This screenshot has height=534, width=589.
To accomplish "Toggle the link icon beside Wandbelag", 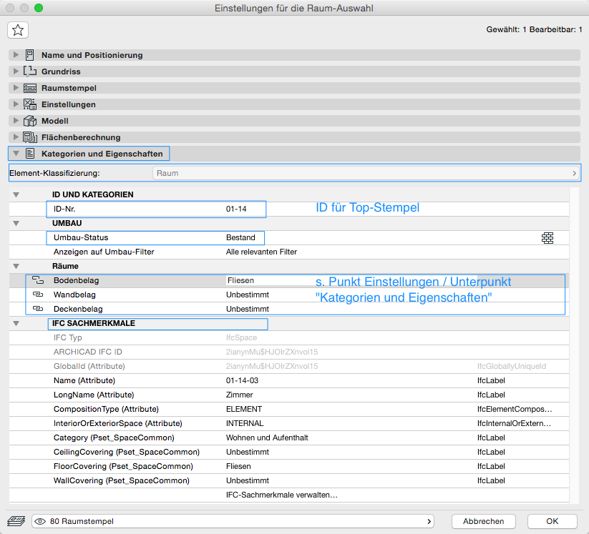I will coord(38,295).
